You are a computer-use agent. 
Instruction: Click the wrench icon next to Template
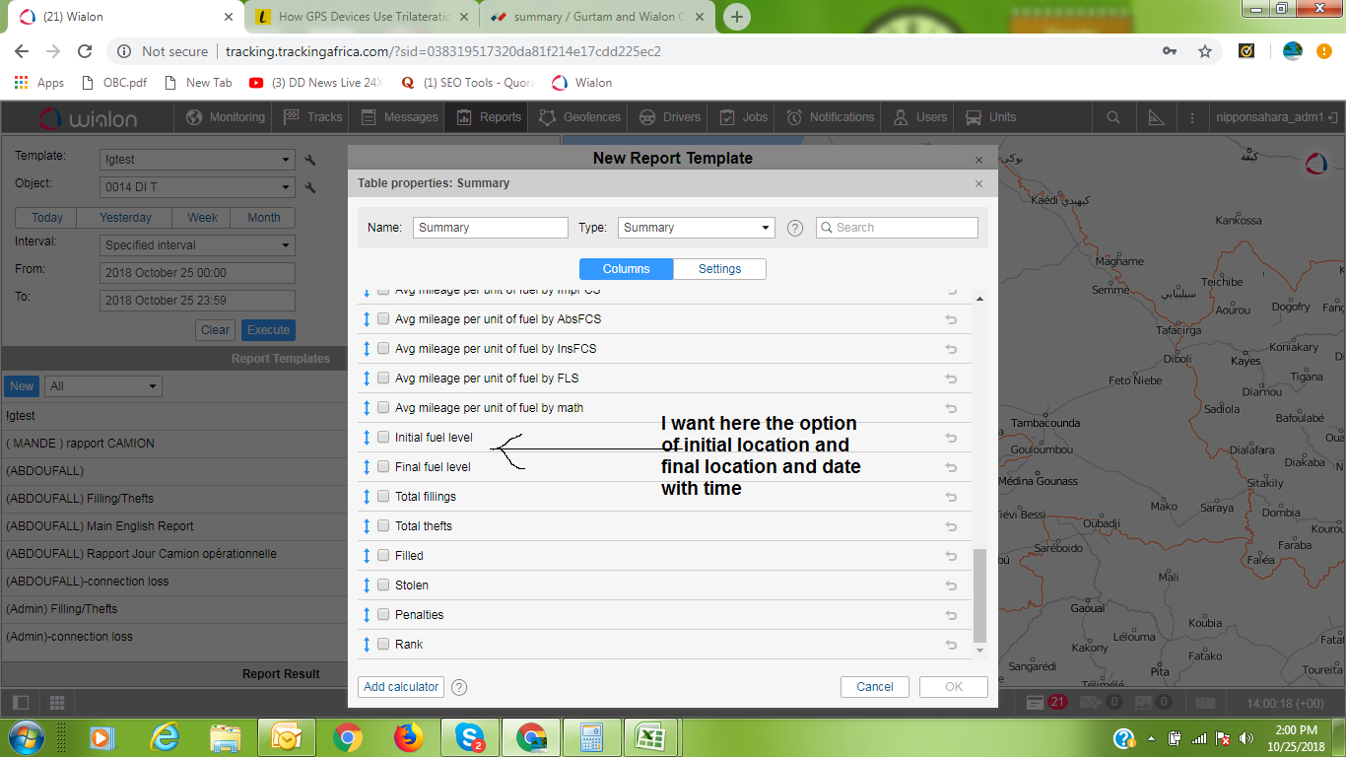coord(310,160)
